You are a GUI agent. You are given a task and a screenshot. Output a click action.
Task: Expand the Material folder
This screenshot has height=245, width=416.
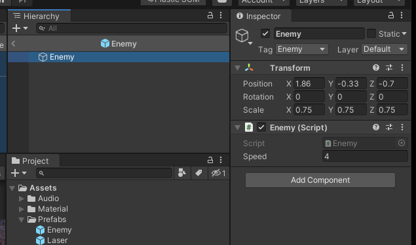(22, 209)
